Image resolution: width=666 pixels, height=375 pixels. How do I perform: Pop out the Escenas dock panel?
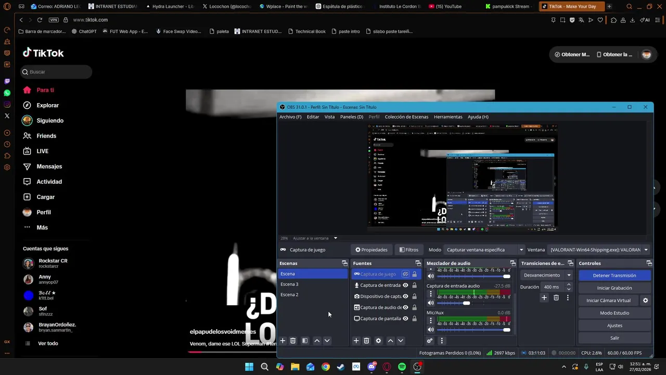344,263
